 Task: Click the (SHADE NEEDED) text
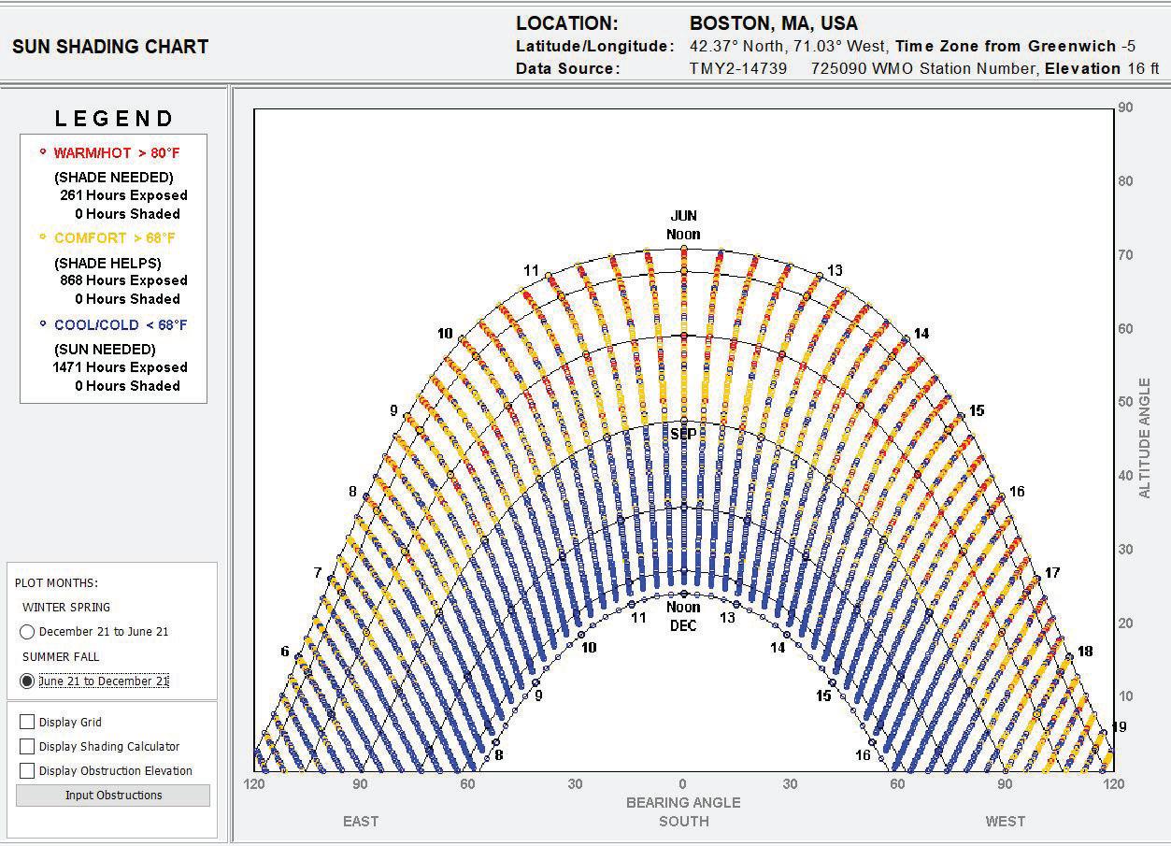tap(114, 177)
